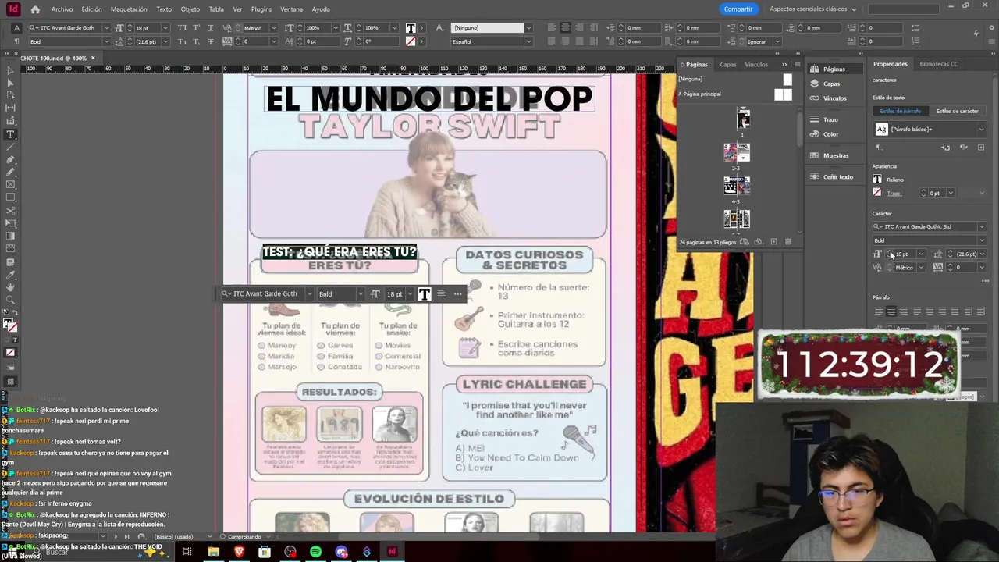Viewport: 999px width, 562px height.
Task: Delete selected pages with trash icon
Action: 787,242
